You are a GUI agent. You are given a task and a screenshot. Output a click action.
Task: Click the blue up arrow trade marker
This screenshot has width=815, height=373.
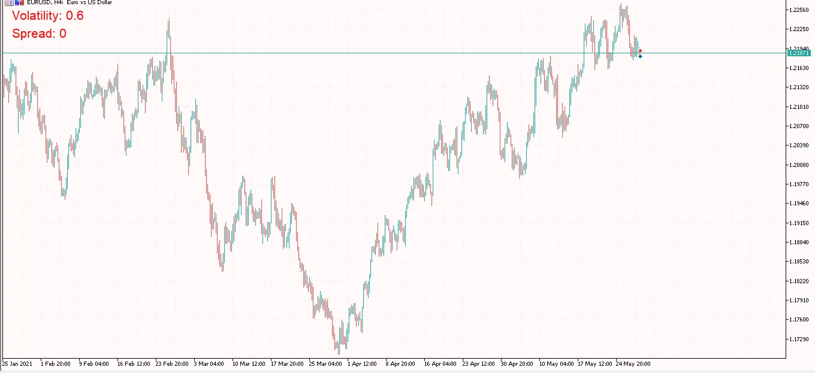pyautogui.click(x=640, y=56)
